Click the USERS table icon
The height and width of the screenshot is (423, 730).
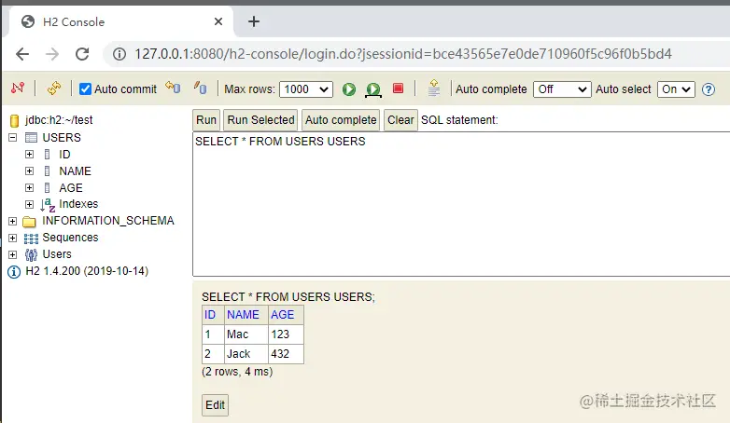pyautogui.click(x=31, y=138)
